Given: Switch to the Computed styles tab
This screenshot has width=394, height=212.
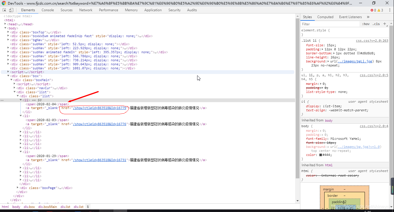Looking at the screenshot, I should pyautogui.click(x=325, y=17).
